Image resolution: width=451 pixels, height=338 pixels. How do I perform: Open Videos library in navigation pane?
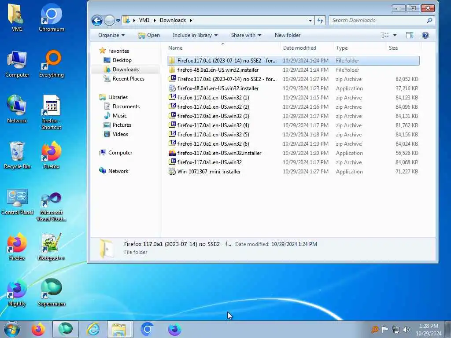(x=120, y=134)
